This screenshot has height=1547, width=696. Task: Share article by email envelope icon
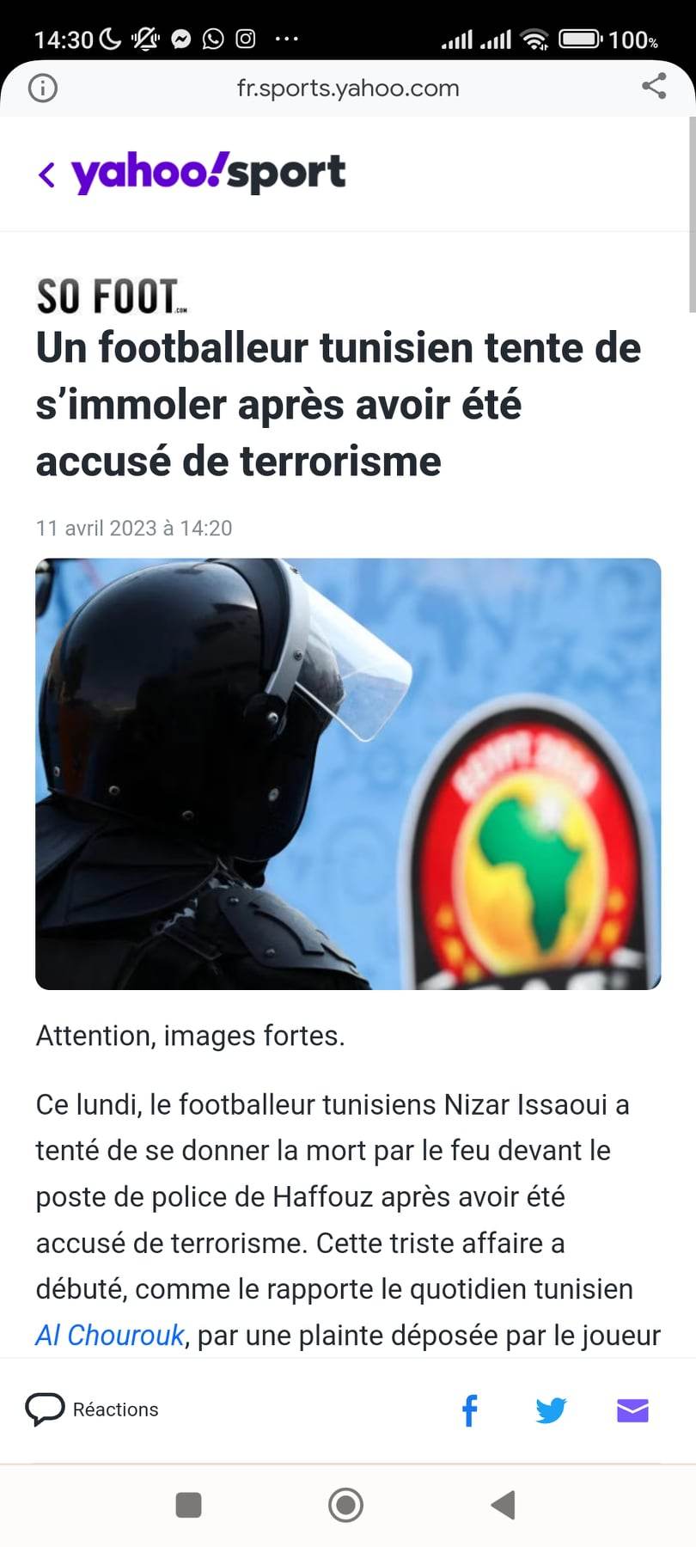[632, 1410]
